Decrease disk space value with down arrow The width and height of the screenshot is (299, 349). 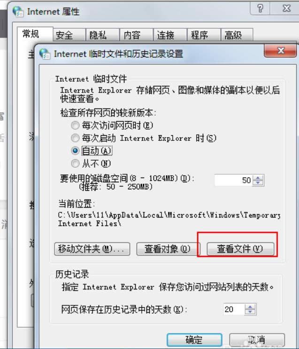tap(258, 183)
